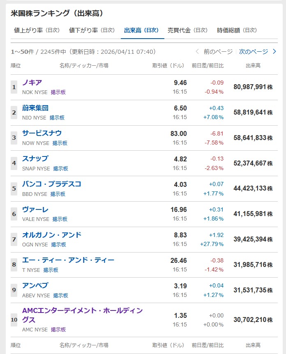This screenshot has width=286, height=354.
Task: Open the ノキア stock page
Action: point(32,83)
